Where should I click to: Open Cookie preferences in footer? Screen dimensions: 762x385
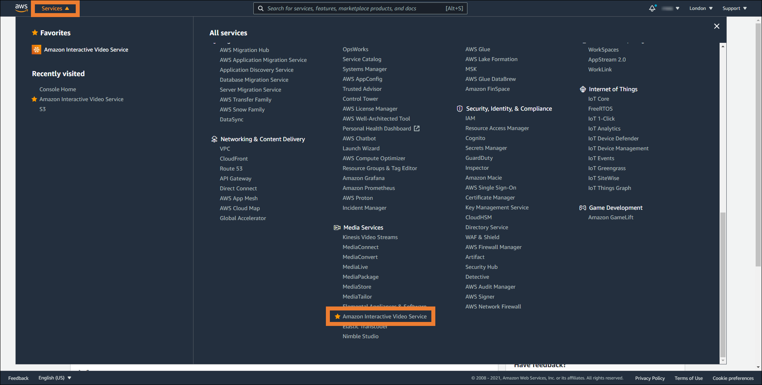coord(733,378)
